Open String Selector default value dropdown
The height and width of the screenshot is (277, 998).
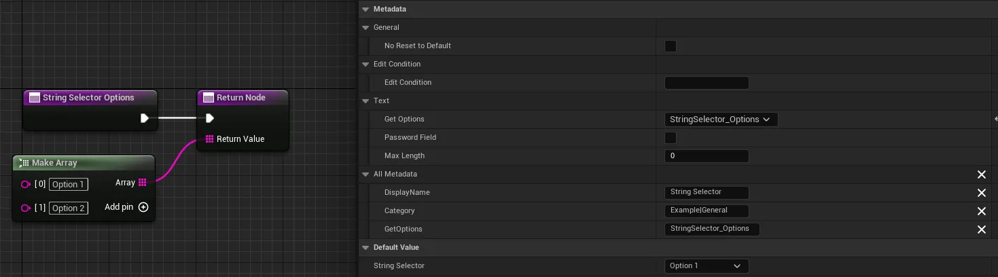point(706,266)
